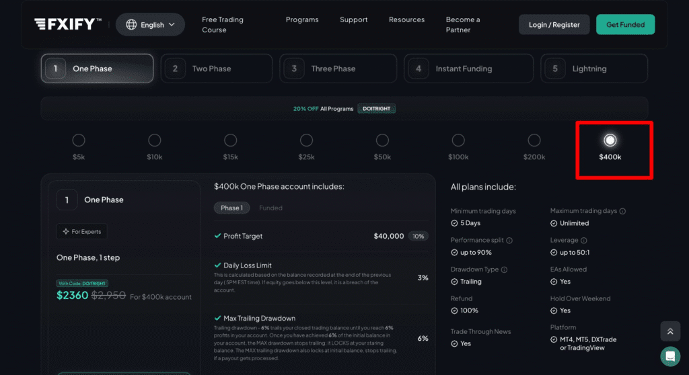Select the Lightning program tab
This screenshot has height=375, width=689.
point(594,69)
